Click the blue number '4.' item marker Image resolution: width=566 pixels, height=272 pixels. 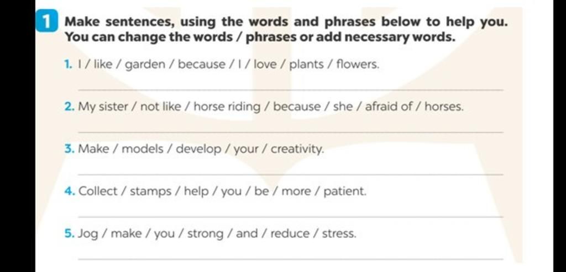pos(70,191)
